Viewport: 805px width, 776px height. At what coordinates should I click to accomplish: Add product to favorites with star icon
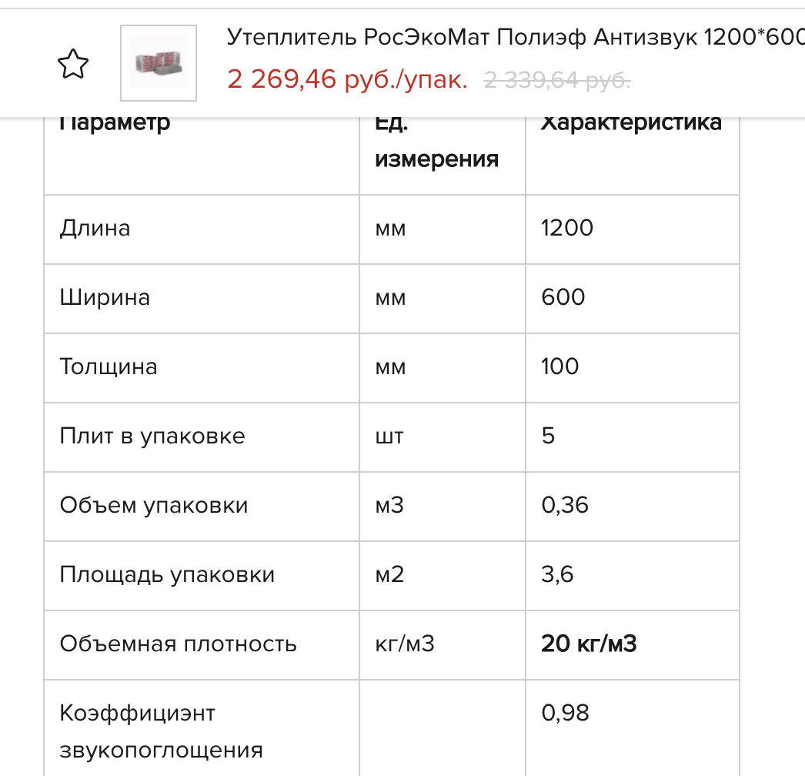tap(73, 64)
